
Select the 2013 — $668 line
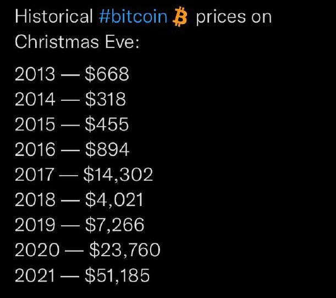click(x=72, y=74)
